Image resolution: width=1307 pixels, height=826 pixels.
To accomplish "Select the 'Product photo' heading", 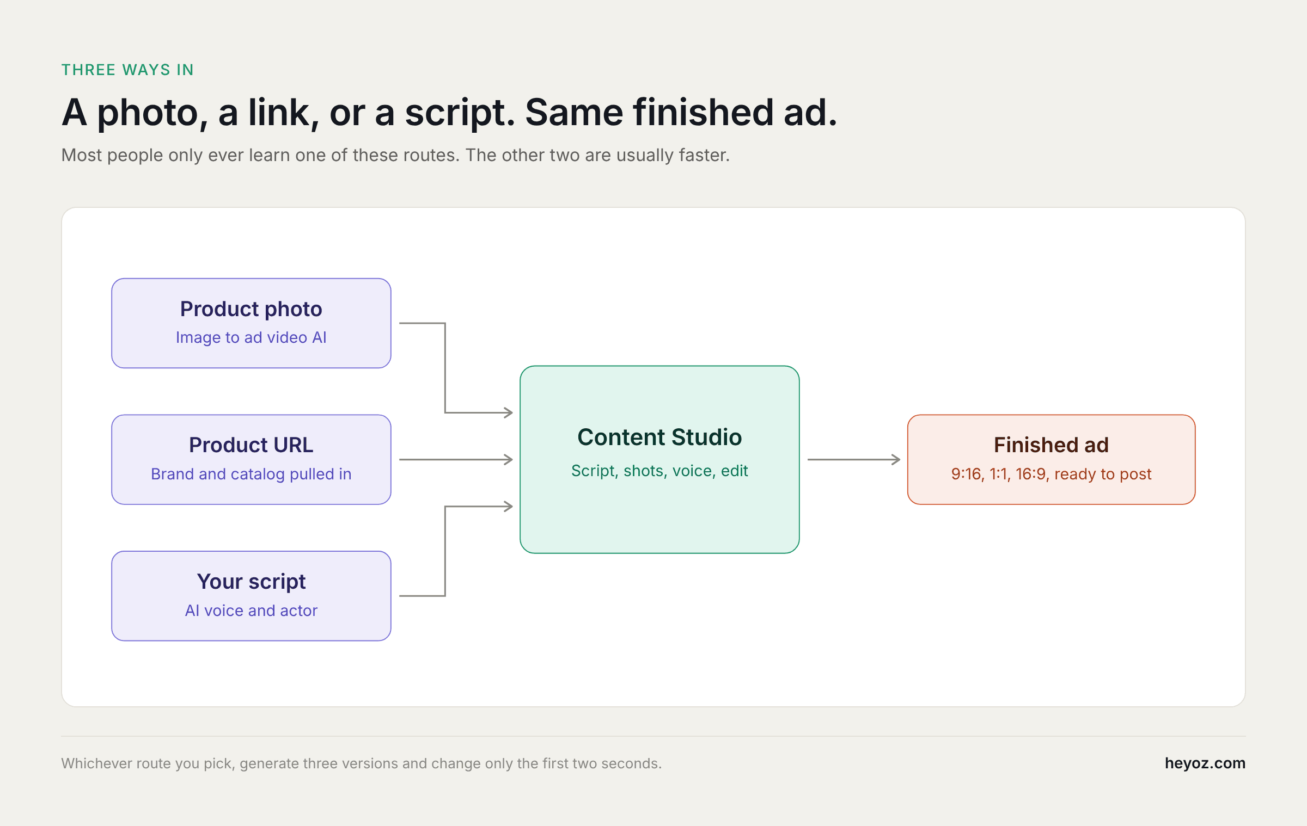I will click(251, 309).
